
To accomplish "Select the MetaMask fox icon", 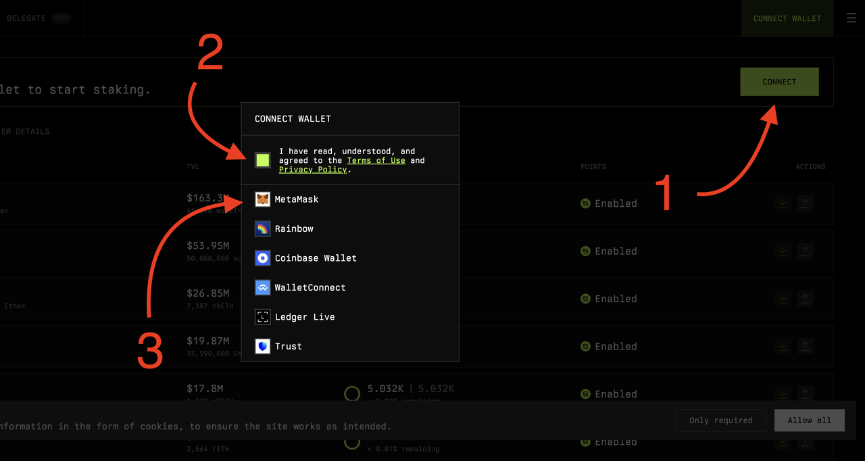I will coord(263,199).
